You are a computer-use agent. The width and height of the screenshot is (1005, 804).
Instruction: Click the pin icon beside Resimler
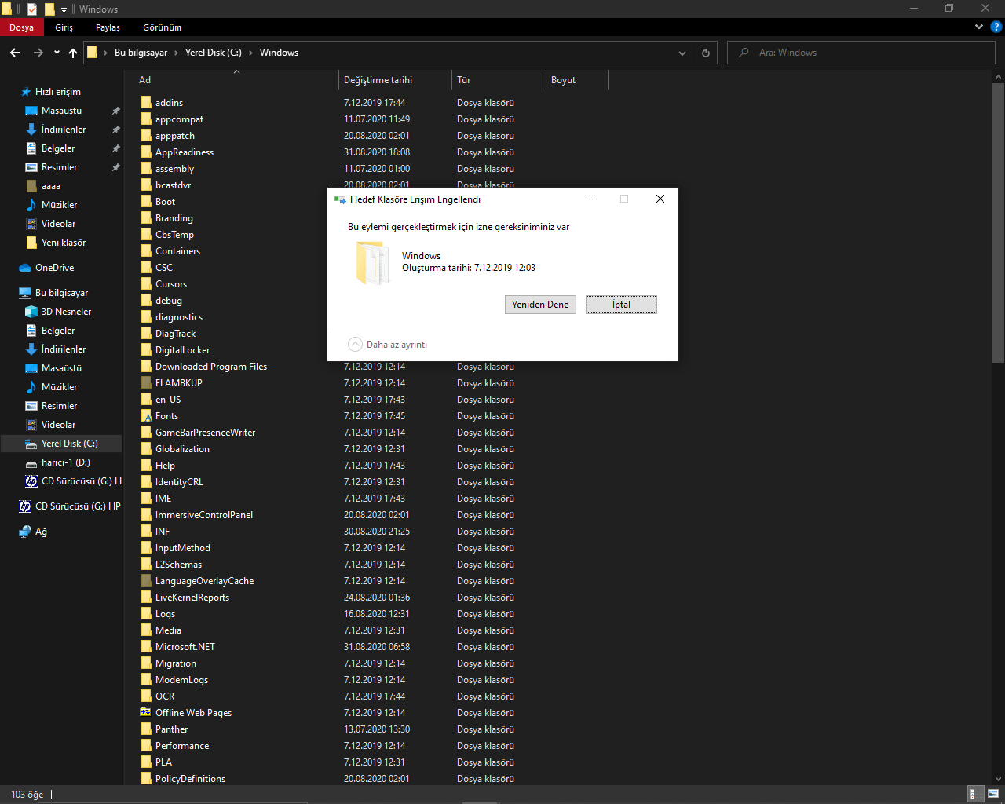[x=116, y=167]
